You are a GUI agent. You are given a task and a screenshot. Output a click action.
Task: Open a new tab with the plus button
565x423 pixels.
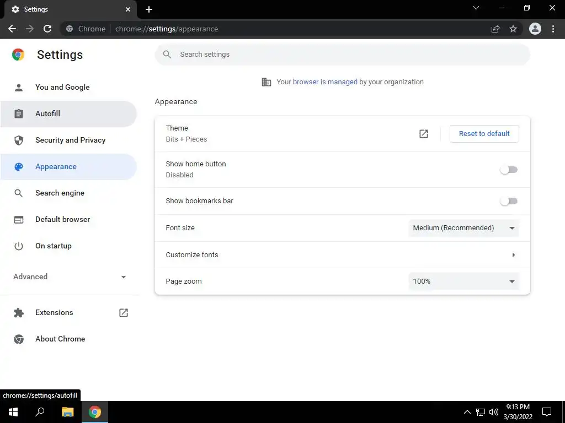149,9
